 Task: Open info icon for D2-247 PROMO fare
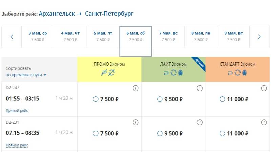coord(135,88)
